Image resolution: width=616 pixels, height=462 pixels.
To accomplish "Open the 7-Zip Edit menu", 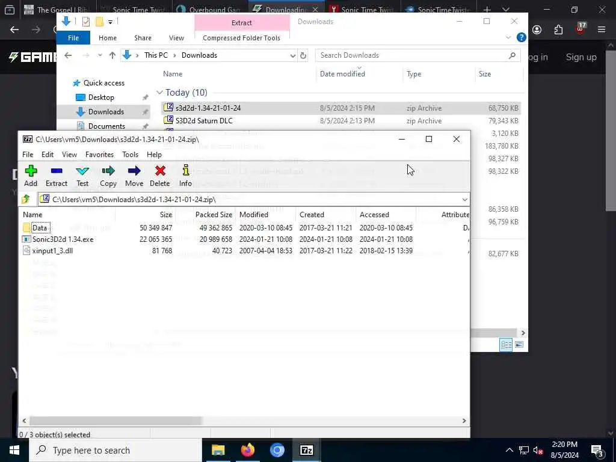I will [x=48, y=155].
